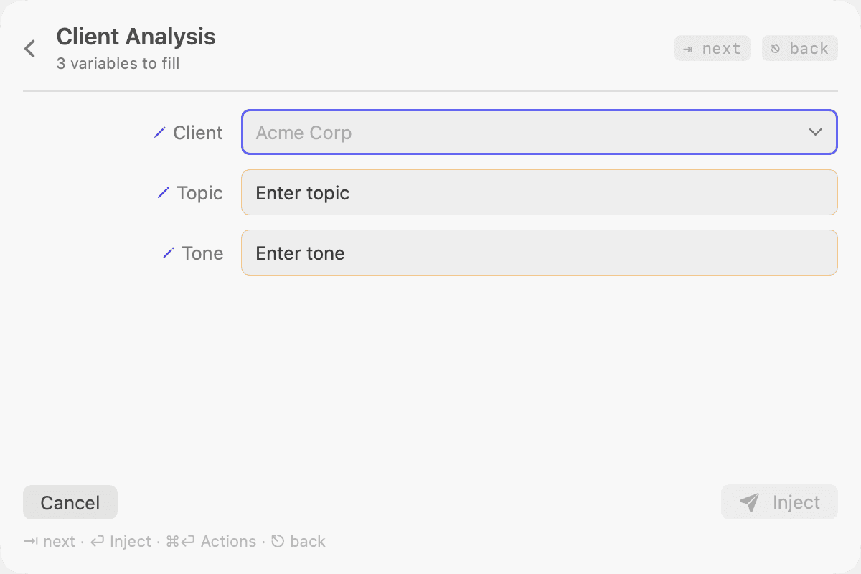The image size is (861, 574).
Task: Click the Client Analysis title
Action: [x=136, y=37]
